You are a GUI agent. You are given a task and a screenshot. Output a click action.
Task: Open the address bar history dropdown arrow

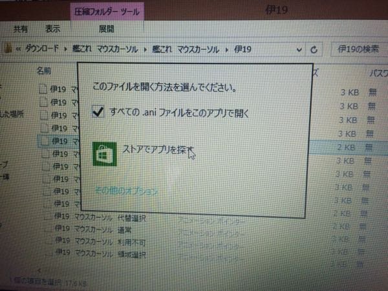pyautogui.click(x=299, y=49)
